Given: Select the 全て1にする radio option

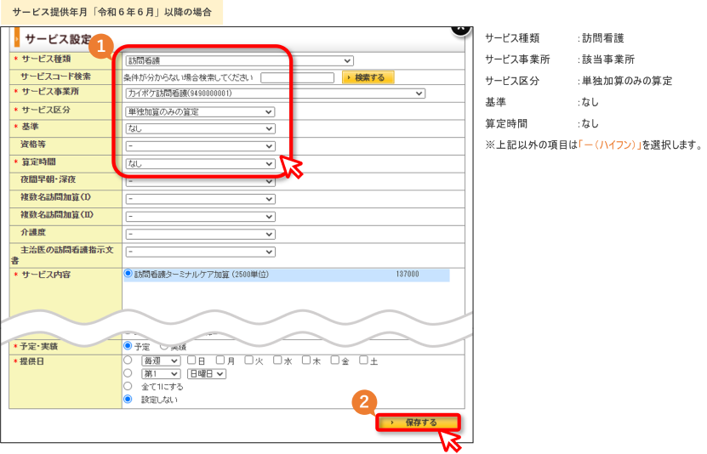Looking at the screenshot, I should [128, 387].
